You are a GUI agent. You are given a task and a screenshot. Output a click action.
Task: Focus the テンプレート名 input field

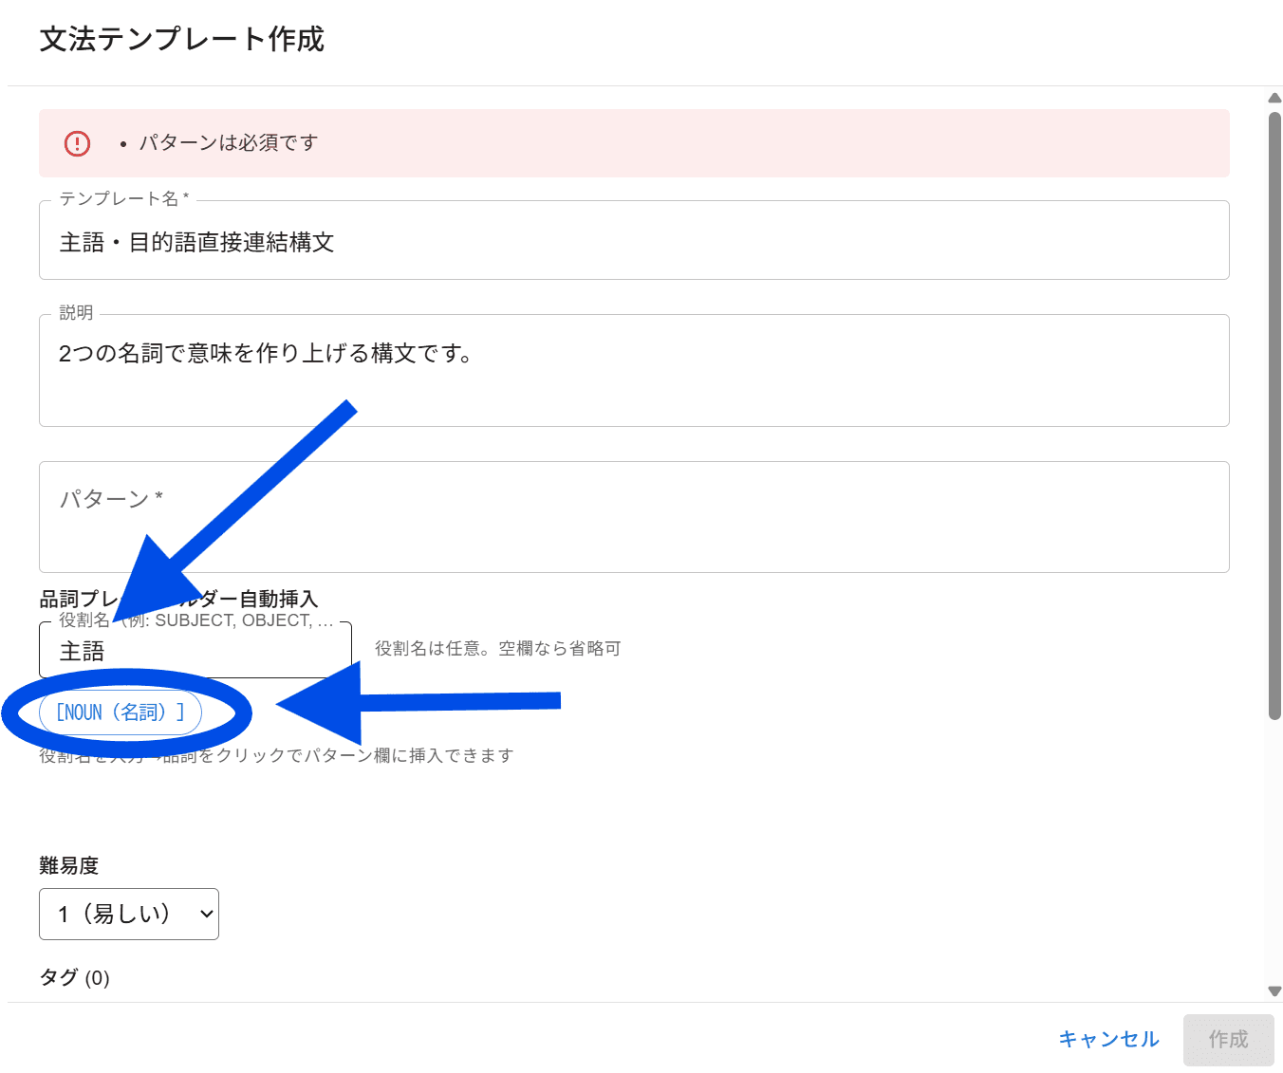(634, 243)
